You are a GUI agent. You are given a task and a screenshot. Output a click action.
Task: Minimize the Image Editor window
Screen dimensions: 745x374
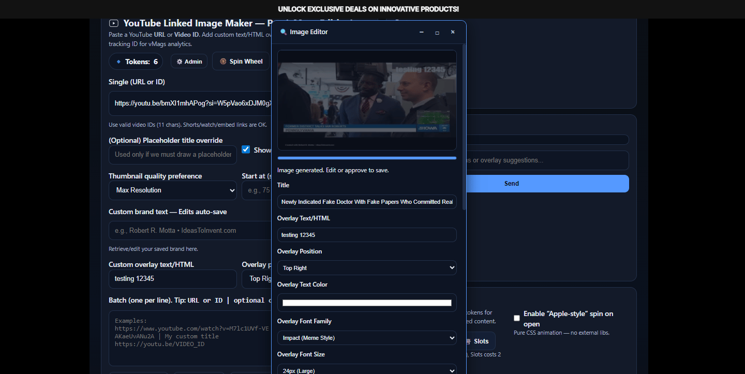click(422, 32)
